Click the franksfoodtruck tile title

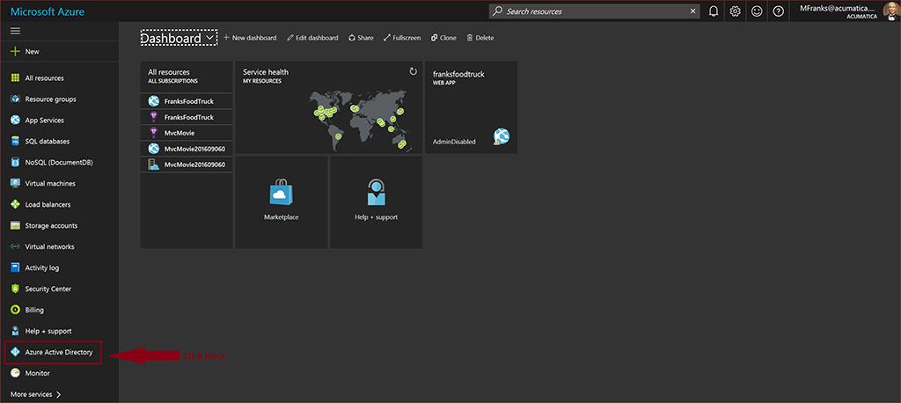458,74
